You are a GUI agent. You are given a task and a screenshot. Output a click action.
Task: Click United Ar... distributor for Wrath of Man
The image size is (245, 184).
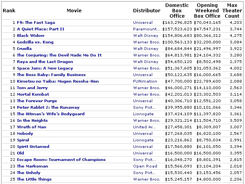[145, 127]
